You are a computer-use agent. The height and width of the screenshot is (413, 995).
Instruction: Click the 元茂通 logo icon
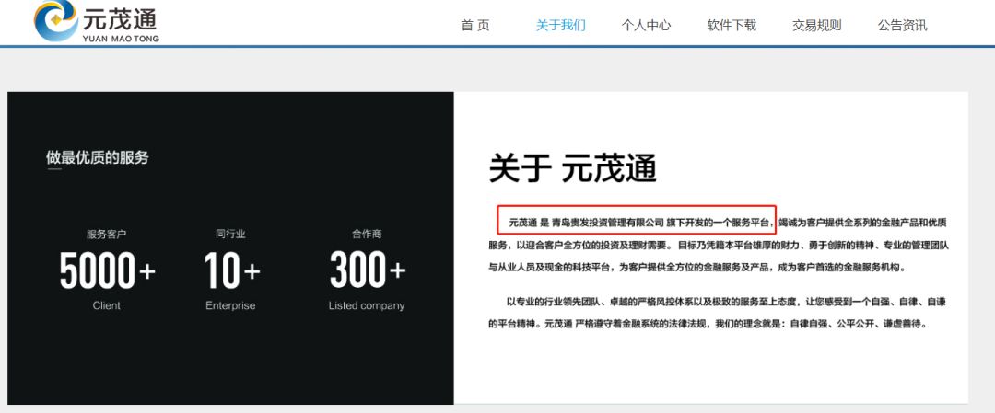click(56, 20)
